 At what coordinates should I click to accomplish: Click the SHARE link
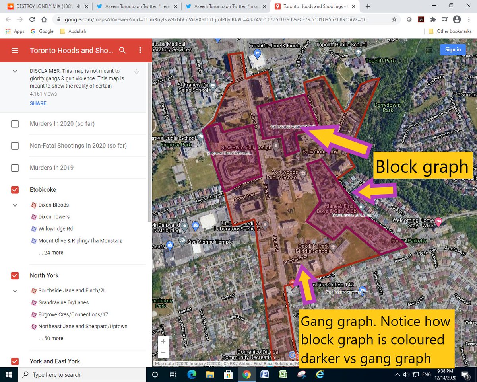38,103
